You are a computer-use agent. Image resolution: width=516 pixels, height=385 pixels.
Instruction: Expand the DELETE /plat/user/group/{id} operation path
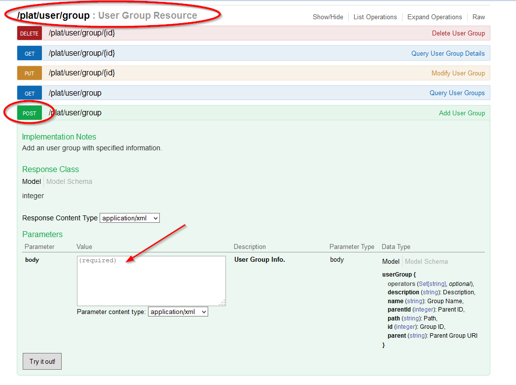point(82,33)
